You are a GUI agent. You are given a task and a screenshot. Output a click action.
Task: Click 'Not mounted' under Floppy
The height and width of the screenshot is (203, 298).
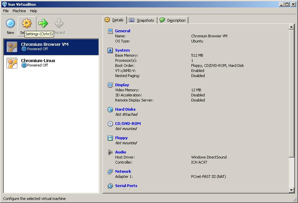(126, 143)
